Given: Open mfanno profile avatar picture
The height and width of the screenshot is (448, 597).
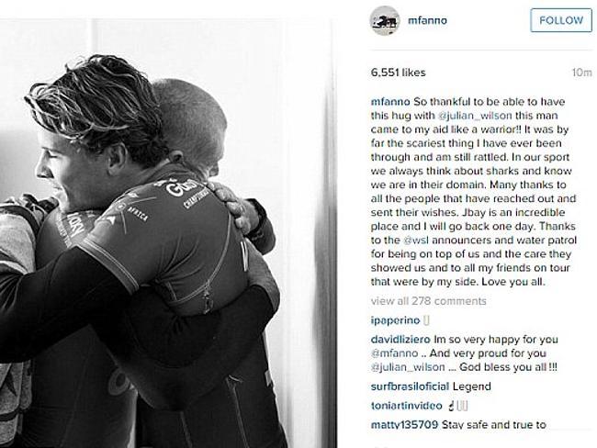Looking at the screenshot, I should click(384, 20).
